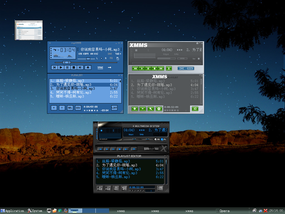Image resolution: width=285 pixels, height=214 pixels.
Task: Switch to Opera in taskbar
Action: click(x=223, y=211)
